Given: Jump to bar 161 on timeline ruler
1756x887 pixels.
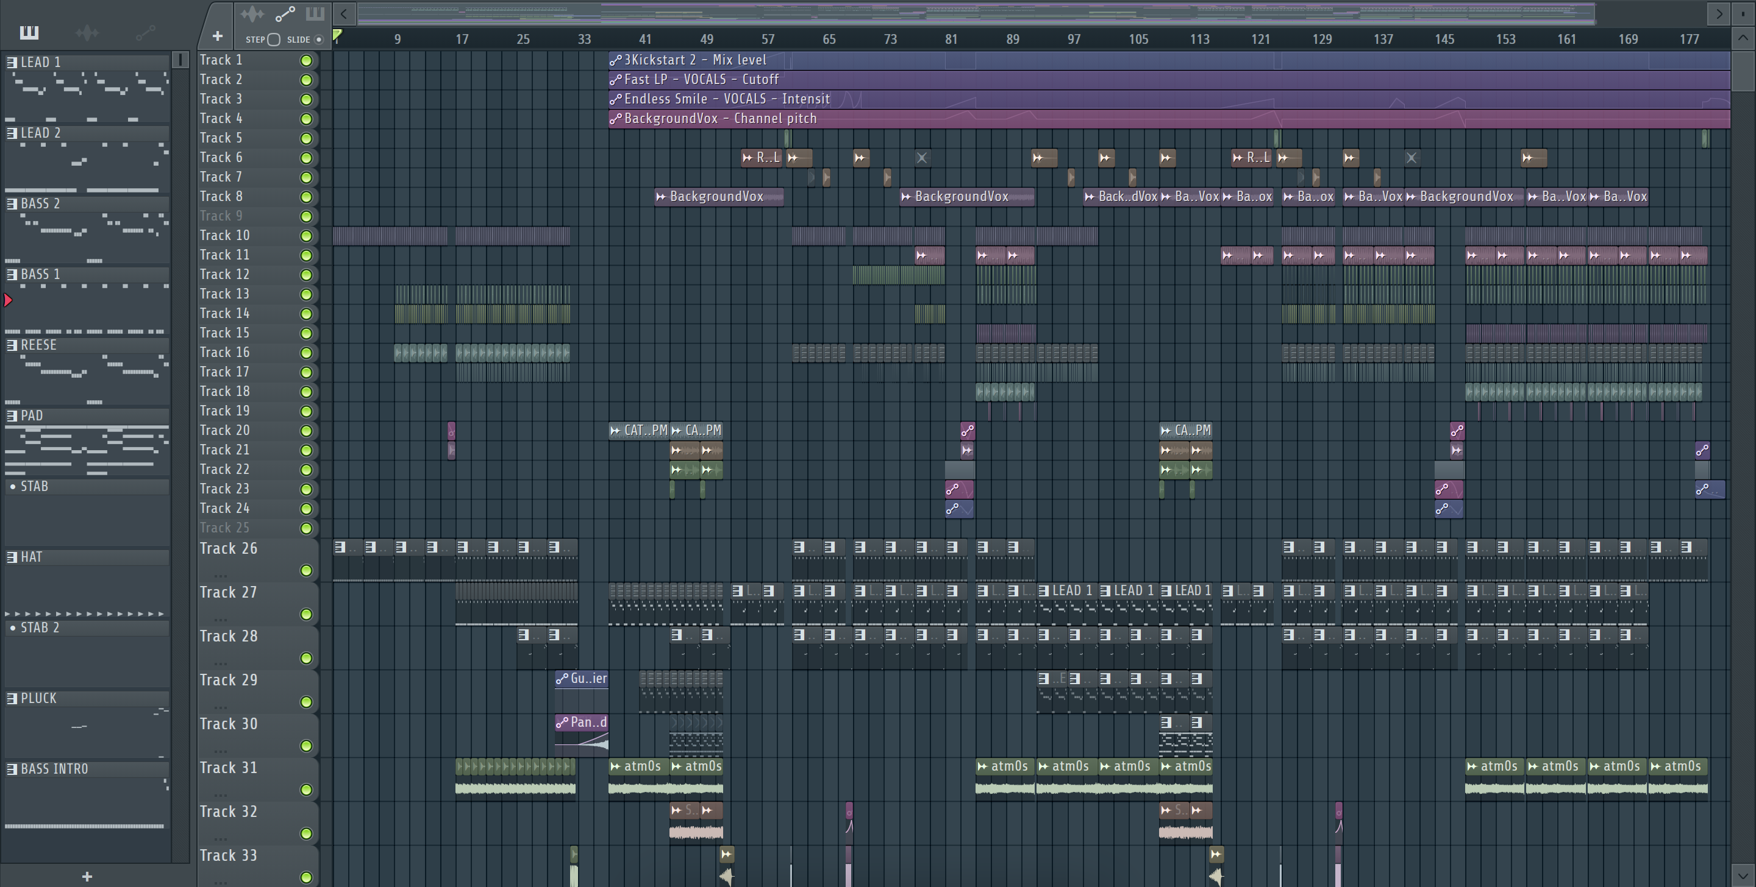Looking at the screenshot, I should pos(1566,40).
